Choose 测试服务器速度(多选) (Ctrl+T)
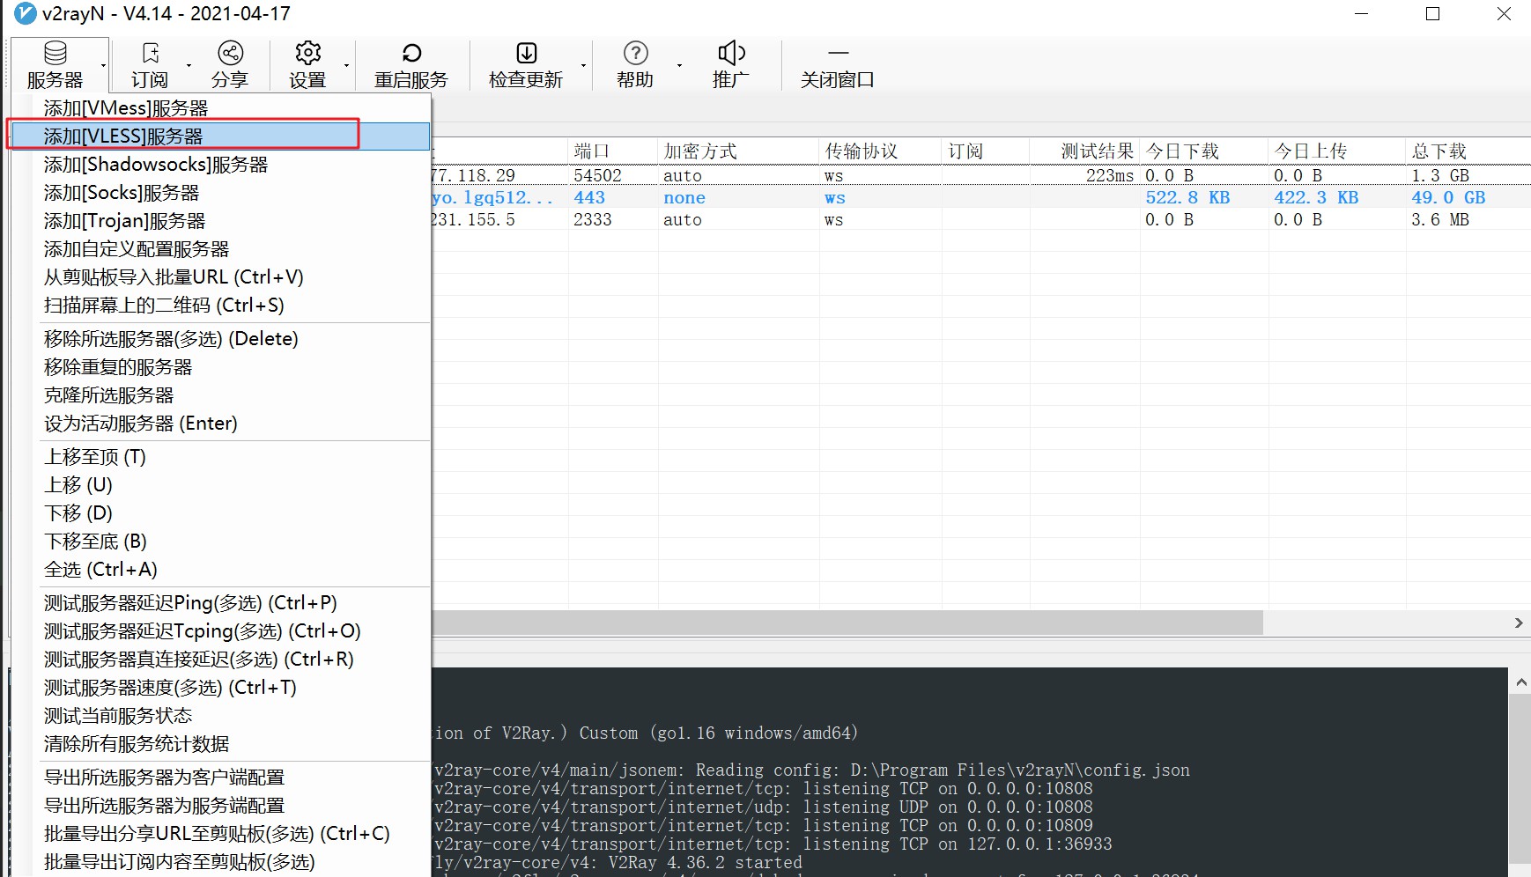1531x877 pixels. coord(218,688)
